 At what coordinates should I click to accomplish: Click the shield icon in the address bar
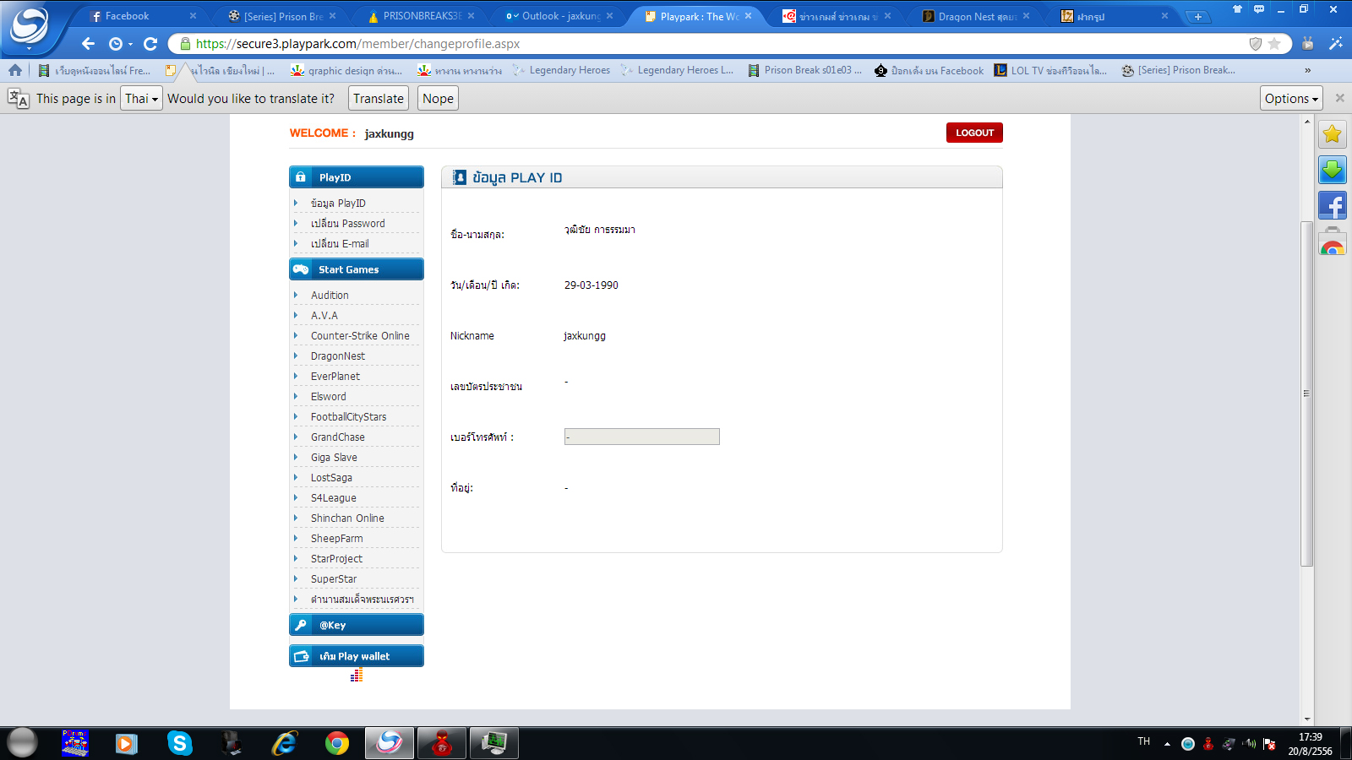(x=1256, y=44)
